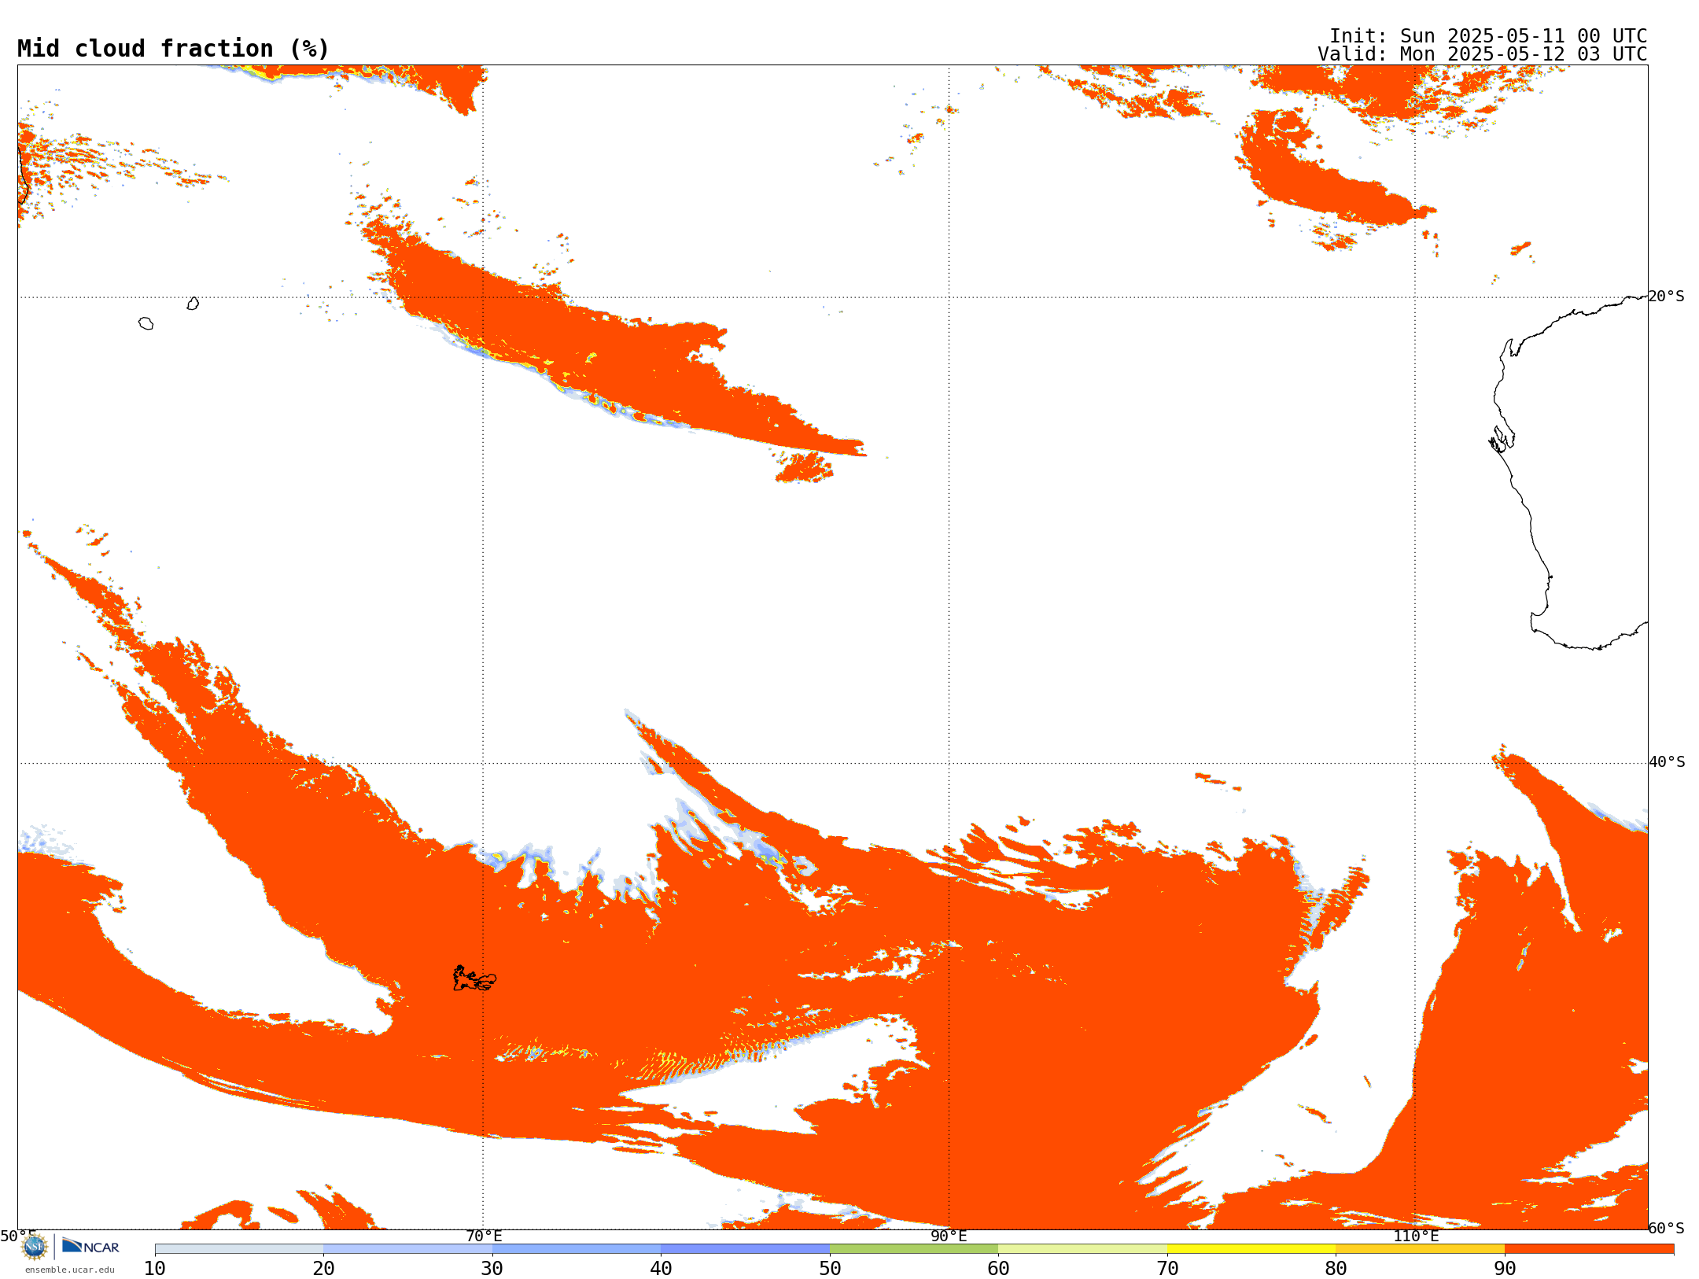Click the Shark Bay coastline of Western Australia
1699x1279 pixels.
1502,439
